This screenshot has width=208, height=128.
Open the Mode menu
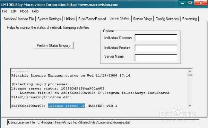pos(24,11)
